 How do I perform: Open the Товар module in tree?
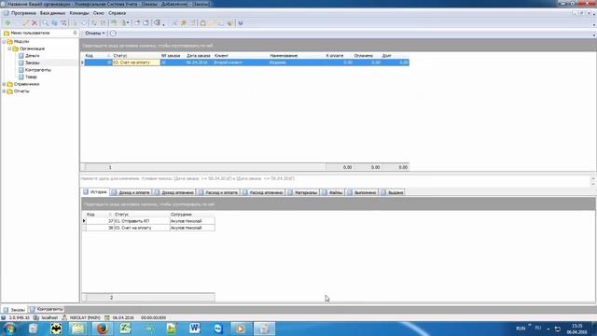(x=31, y=77)
